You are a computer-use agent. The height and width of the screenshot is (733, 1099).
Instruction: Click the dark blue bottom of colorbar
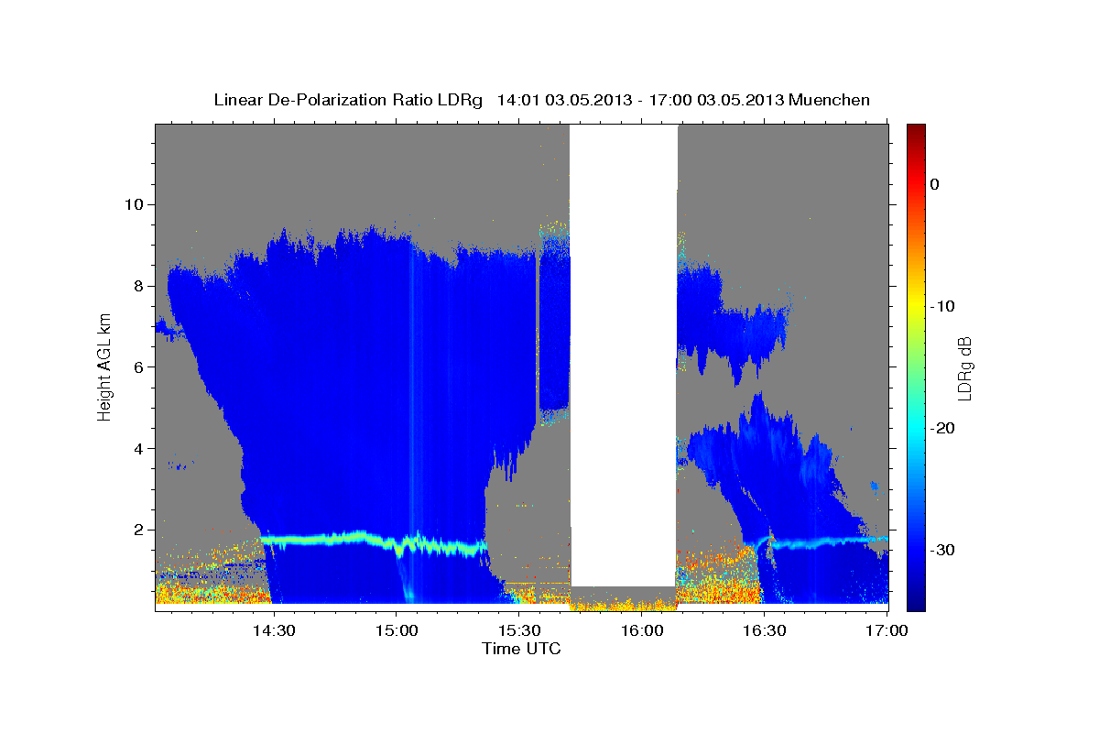pos(915,603)
